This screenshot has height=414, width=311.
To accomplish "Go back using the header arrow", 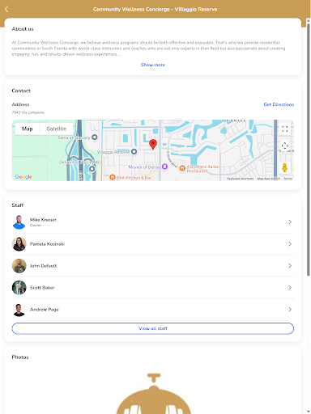I will coord(6,9).
